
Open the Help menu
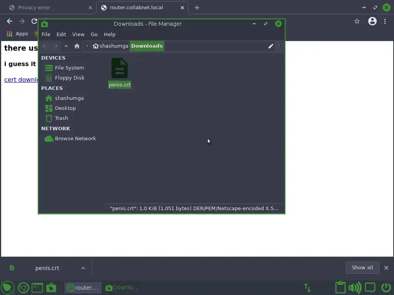(x=110, y=34)
